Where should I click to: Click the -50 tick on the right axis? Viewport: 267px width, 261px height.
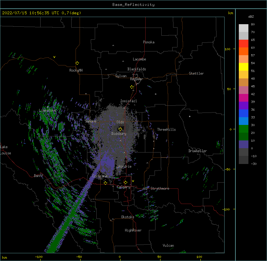point(227,169)
